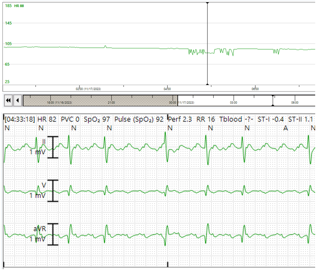Click the '06:00' mark on the lower timeline bar
The width and height of the screenshot is (318, 270).
295,102
